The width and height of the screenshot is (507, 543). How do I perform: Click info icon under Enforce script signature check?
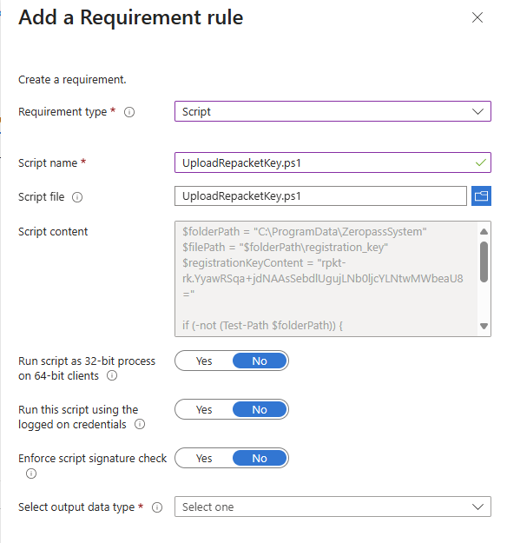[x=31, y=473]
